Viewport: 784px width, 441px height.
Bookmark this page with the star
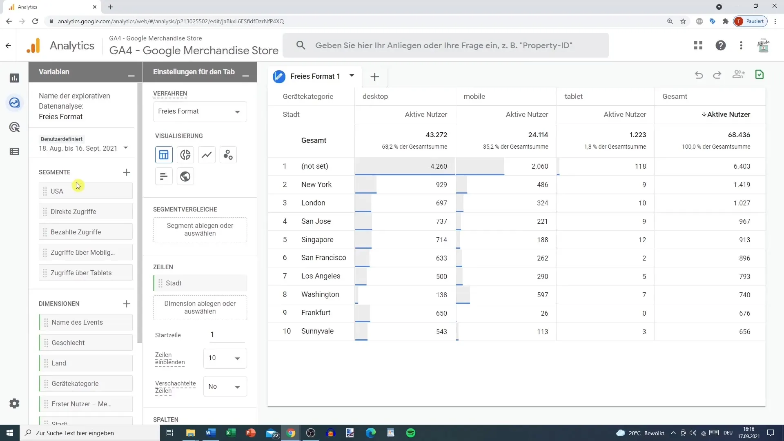pos(683,21)
